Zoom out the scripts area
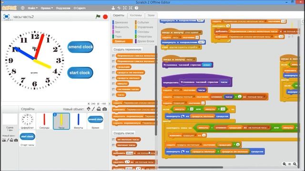 tap(285, 164)
